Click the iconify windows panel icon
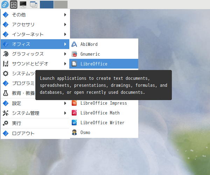Screen dimensions: 210x175 point(34,5)
